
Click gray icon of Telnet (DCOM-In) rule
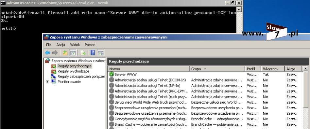(x=112, y=80)
